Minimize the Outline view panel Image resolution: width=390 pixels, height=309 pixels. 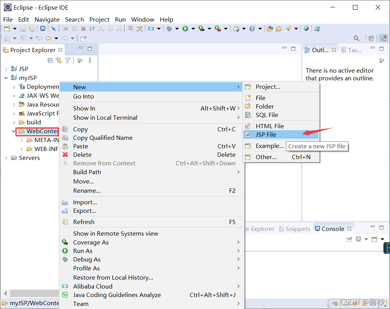(372, 48)
